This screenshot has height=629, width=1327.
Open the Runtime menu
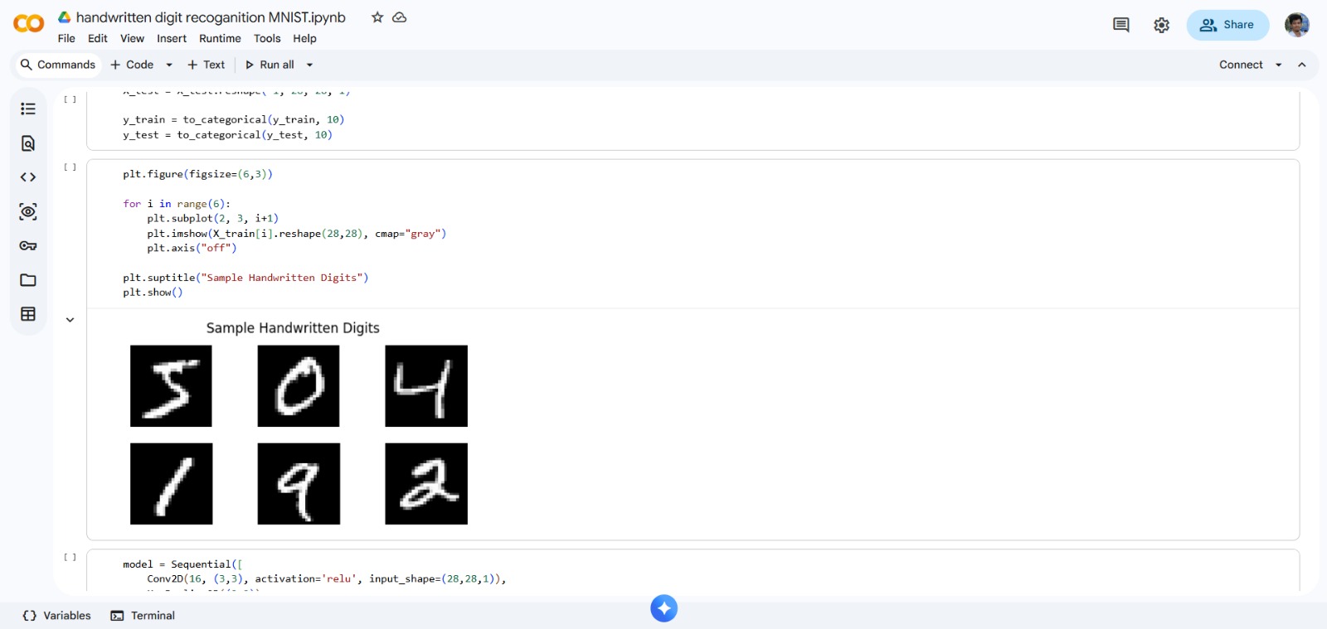coord(220,38)
